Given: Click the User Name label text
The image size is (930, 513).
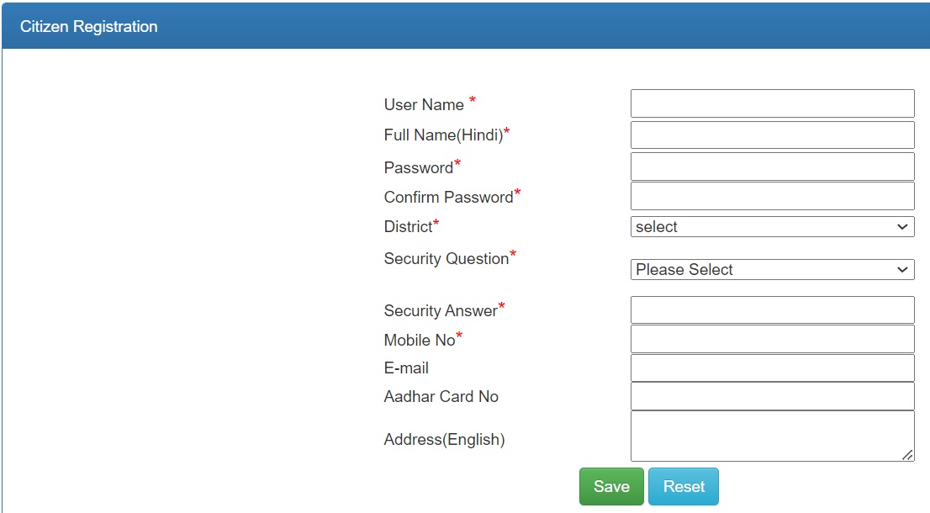Looking at the screenshot, I should pos(425,104).
